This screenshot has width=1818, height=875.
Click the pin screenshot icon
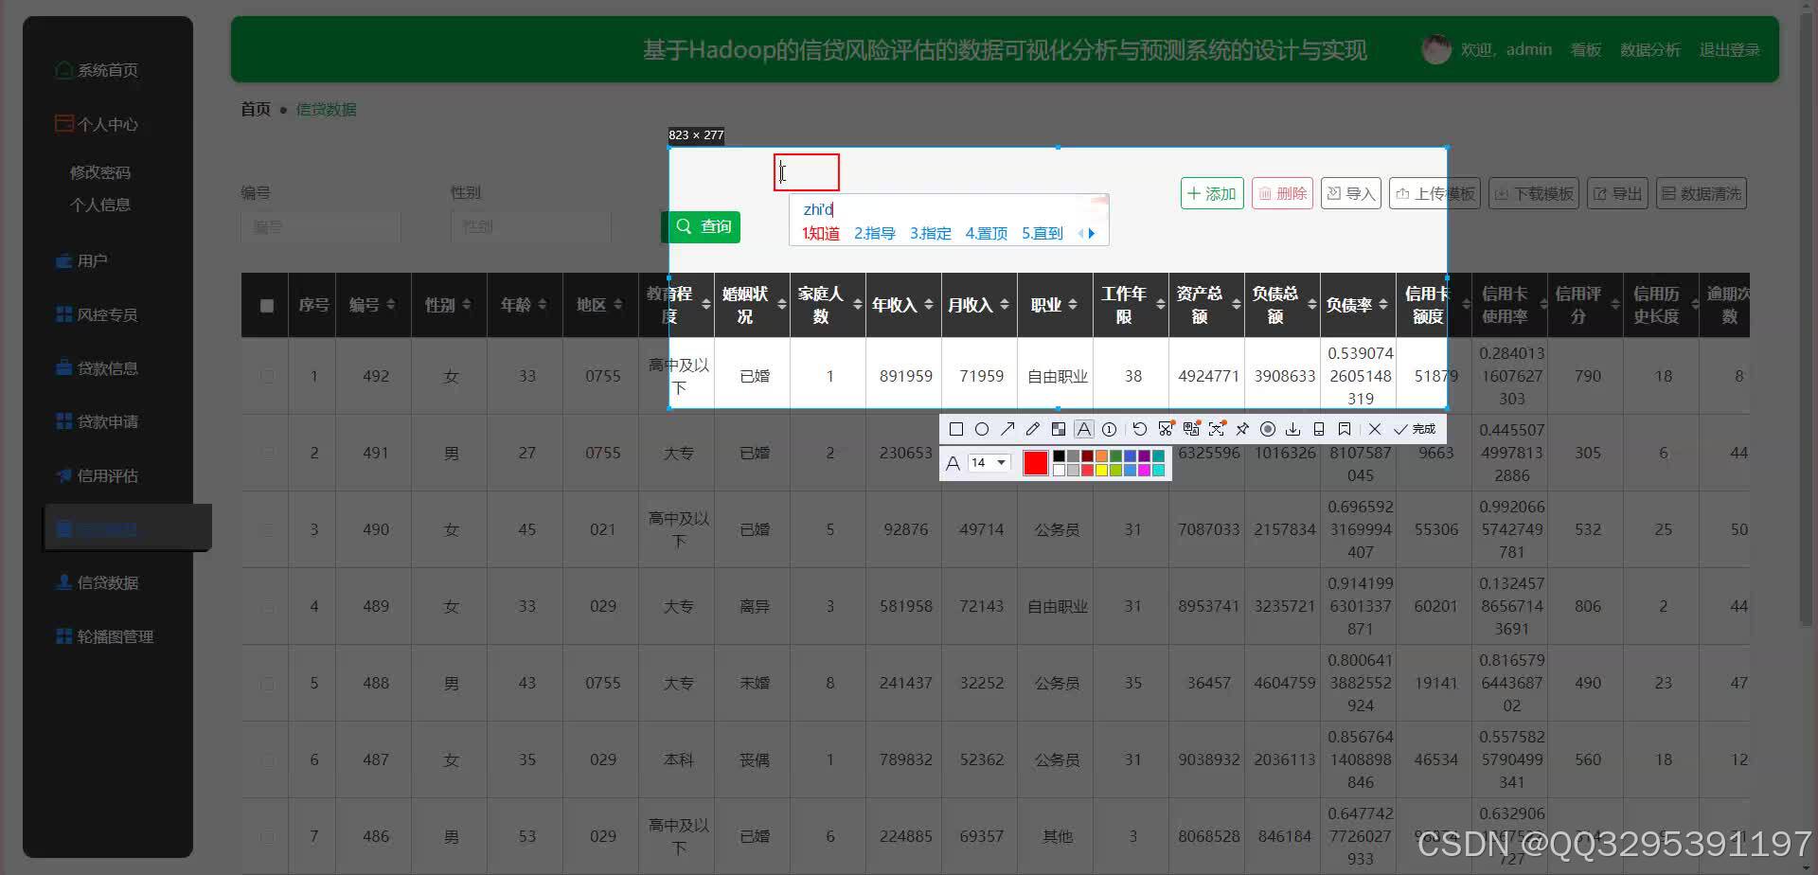[x=1242, y=428]
